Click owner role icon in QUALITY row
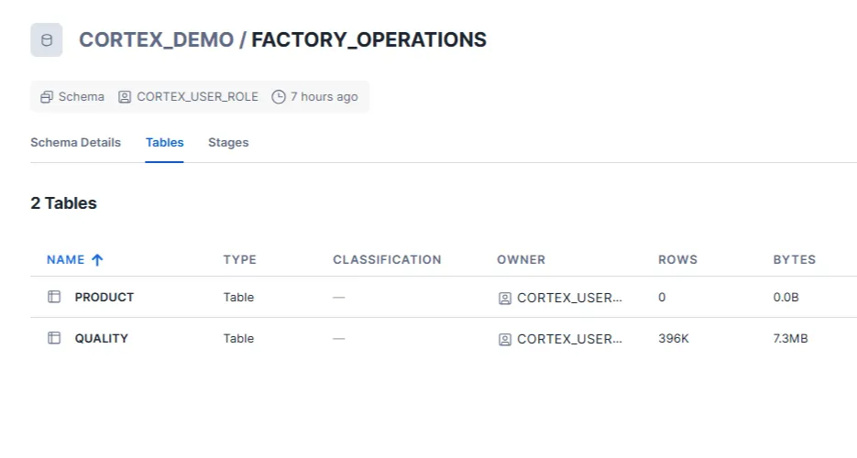The width and height of the screenshot is (857, 458). pyautogui.click(x=504, y=339)
